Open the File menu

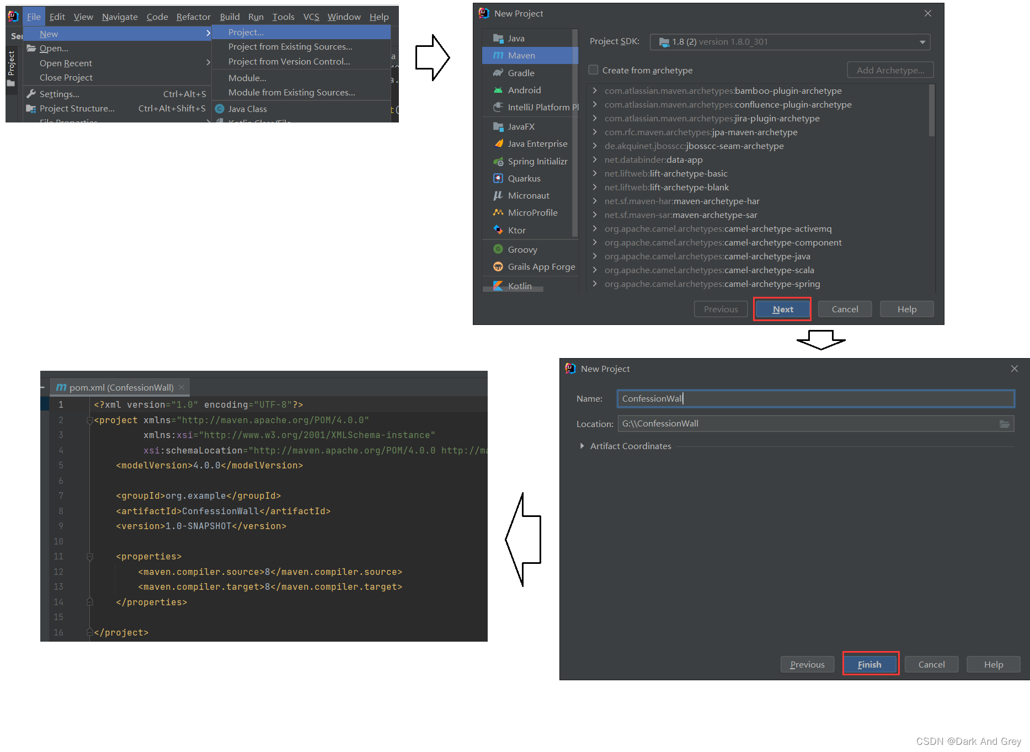pyautogui.click(x=34, y=17)
